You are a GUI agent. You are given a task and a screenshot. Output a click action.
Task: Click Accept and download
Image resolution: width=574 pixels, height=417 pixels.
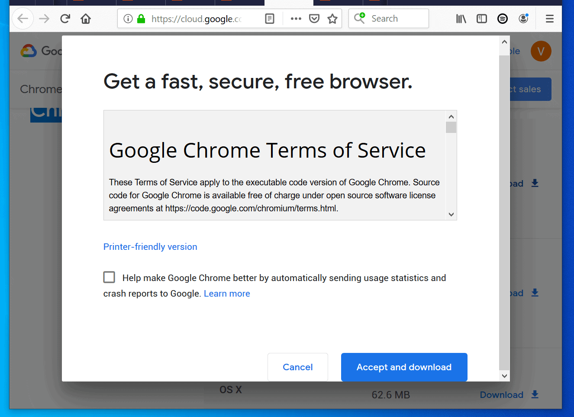(403, 367)
